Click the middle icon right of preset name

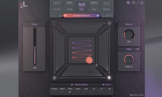[x=107, y=16]
